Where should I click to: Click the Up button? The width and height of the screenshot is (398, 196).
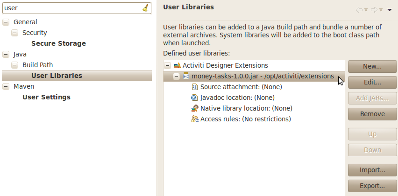point(372,134)
